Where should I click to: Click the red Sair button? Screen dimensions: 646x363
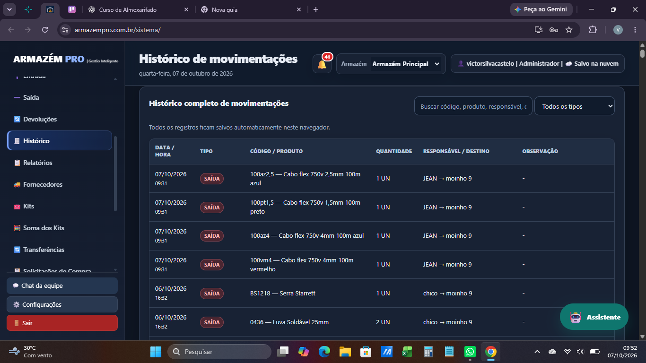tap(62, 323)
